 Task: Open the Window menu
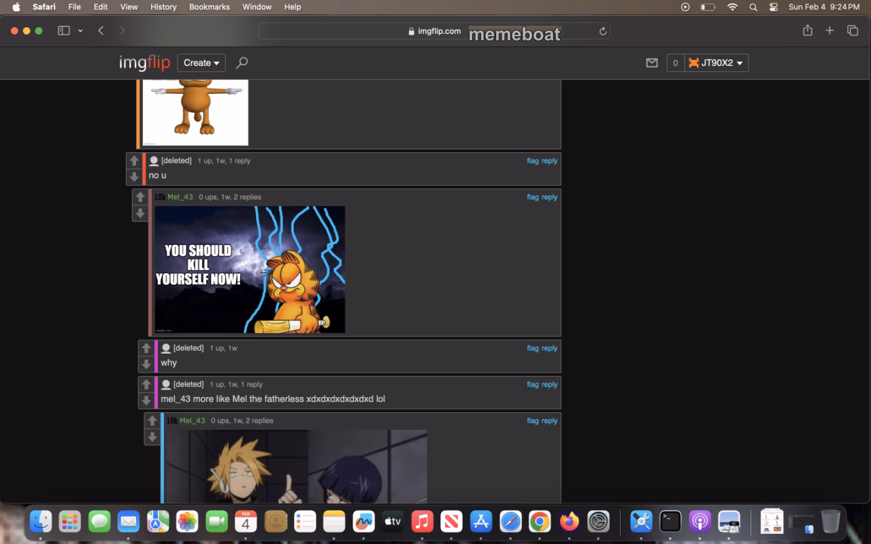(x=257, y=7)
